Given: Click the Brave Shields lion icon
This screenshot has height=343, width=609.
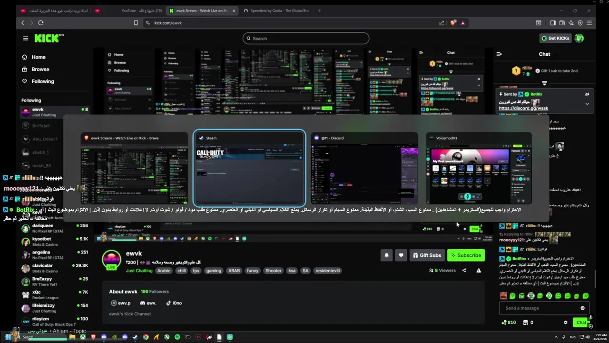Looking at the screenshot, I should pos(453,23).
